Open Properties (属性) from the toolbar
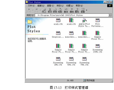Image resolution: width=114 pixels, height=90 pixels. coord(77,10)
